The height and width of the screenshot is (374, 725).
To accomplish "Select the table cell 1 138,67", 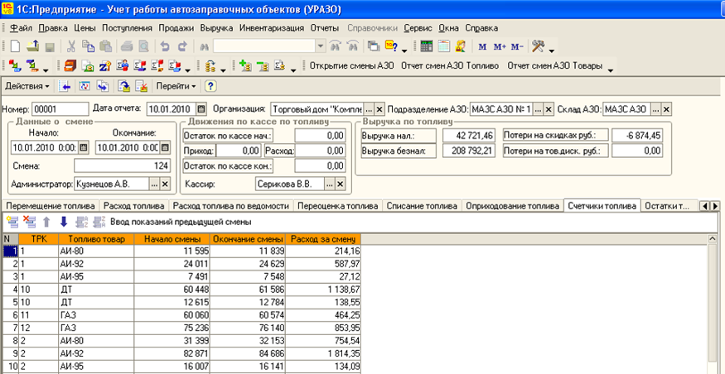I will 323,290.
